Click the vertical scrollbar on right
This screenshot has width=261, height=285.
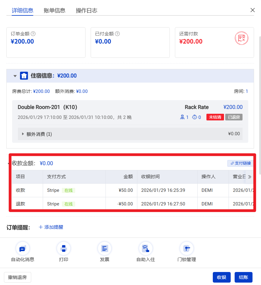coord(260,105)
